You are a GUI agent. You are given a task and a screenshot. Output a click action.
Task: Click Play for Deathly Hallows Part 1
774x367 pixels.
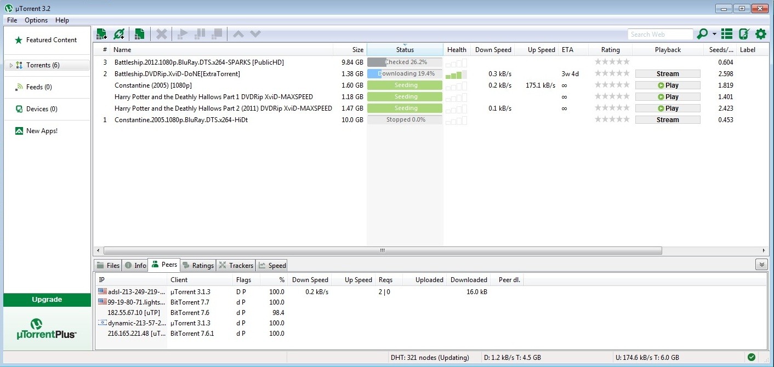click(668, 97)
